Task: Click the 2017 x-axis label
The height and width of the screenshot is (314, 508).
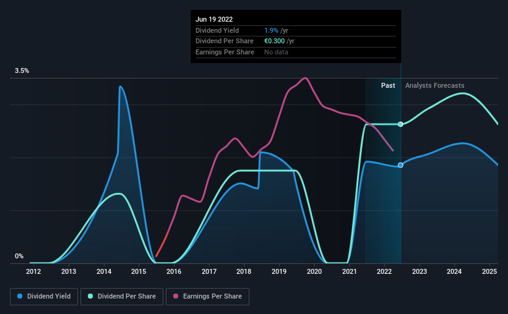Action: 209,271
